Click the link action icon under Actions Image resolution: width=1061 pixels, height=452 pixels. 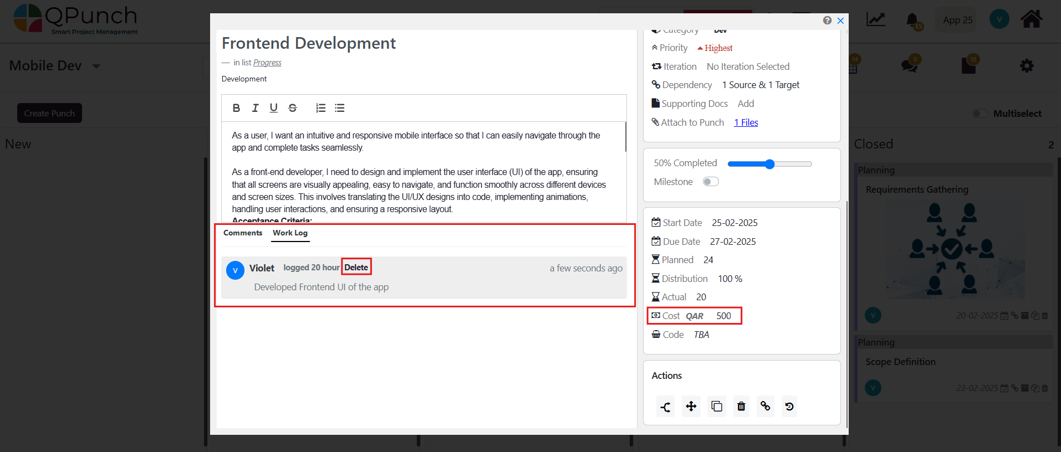click(x=766, y=407)
